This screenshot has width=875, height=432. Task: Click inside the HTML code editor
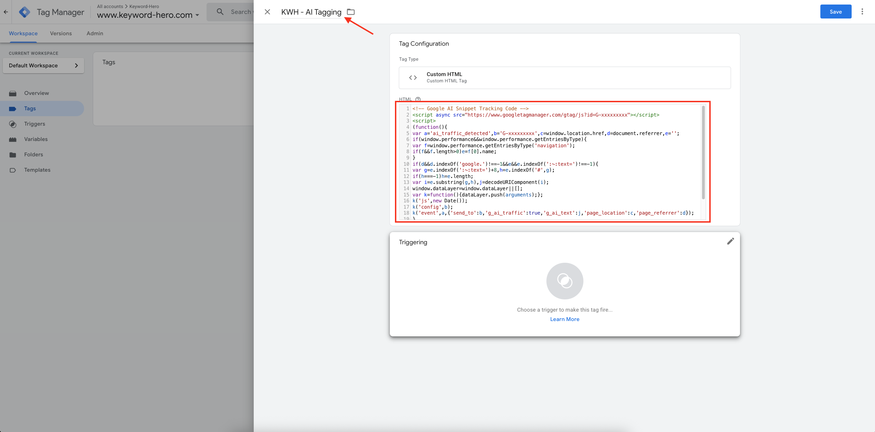coord(553,162)
